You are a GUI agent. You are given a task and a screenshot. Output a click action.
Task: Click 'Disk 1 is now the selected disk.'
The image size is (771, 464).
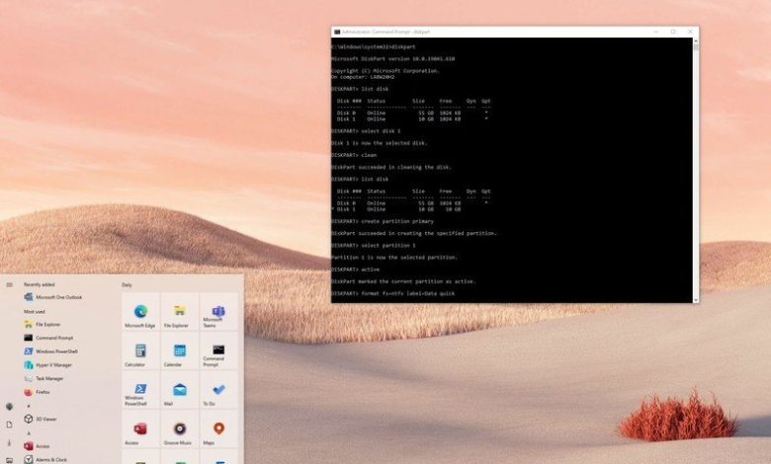380,143
